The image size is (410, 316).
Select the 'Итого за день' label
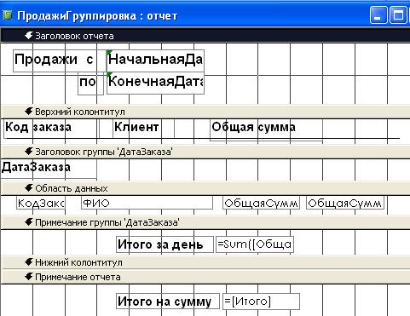(x=165, y=244)
